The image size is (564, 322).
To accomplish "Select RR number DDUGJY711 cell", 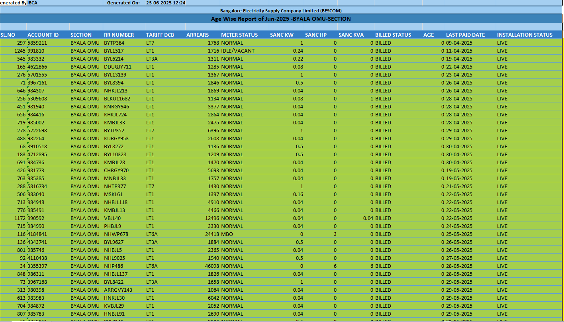I will click(124, 67).
